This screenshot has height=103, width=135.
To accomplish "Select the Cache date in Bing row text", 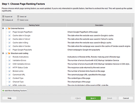I will pos(20,43).
